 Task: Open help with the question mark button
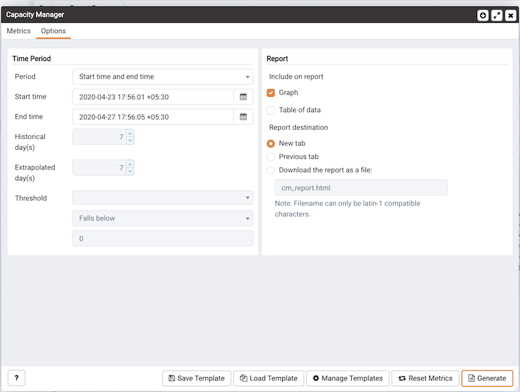(17, 378)
